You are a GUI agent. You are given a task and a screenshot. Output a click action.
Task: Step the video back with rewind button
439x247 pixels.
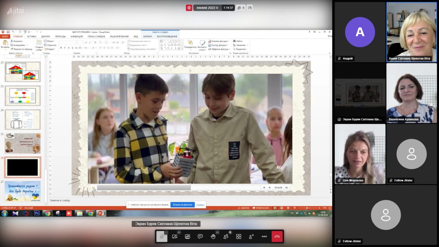tap(264, 188)
